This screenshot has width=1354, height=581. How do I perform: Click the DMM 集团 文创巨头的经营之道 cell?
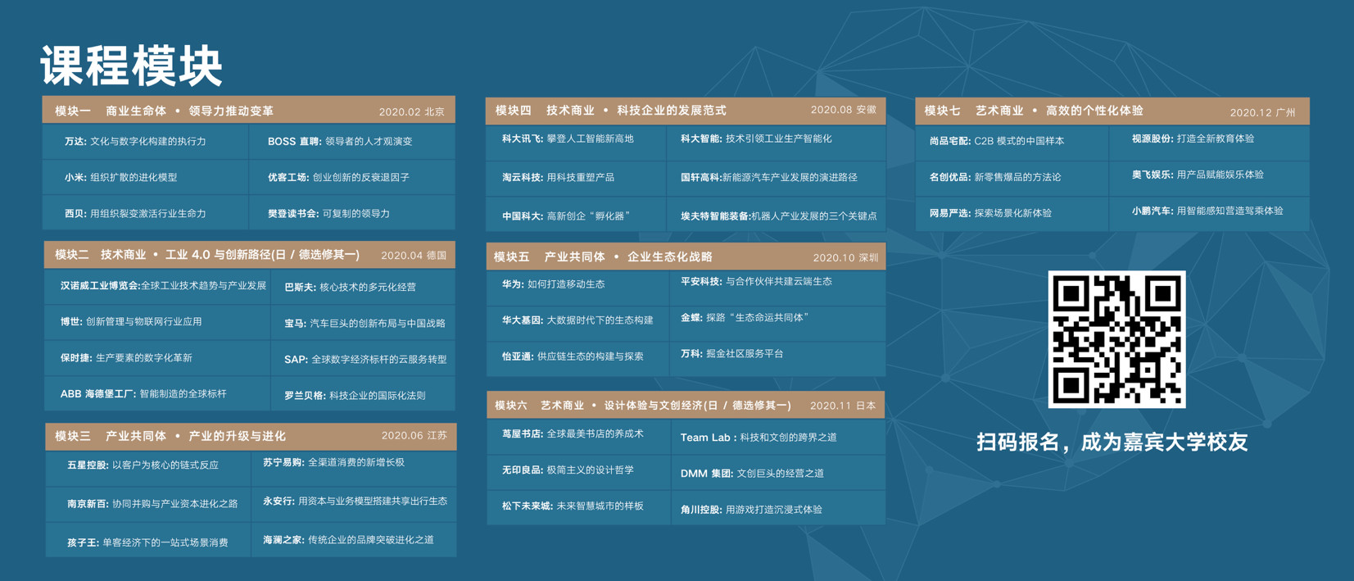click(778, 474)
